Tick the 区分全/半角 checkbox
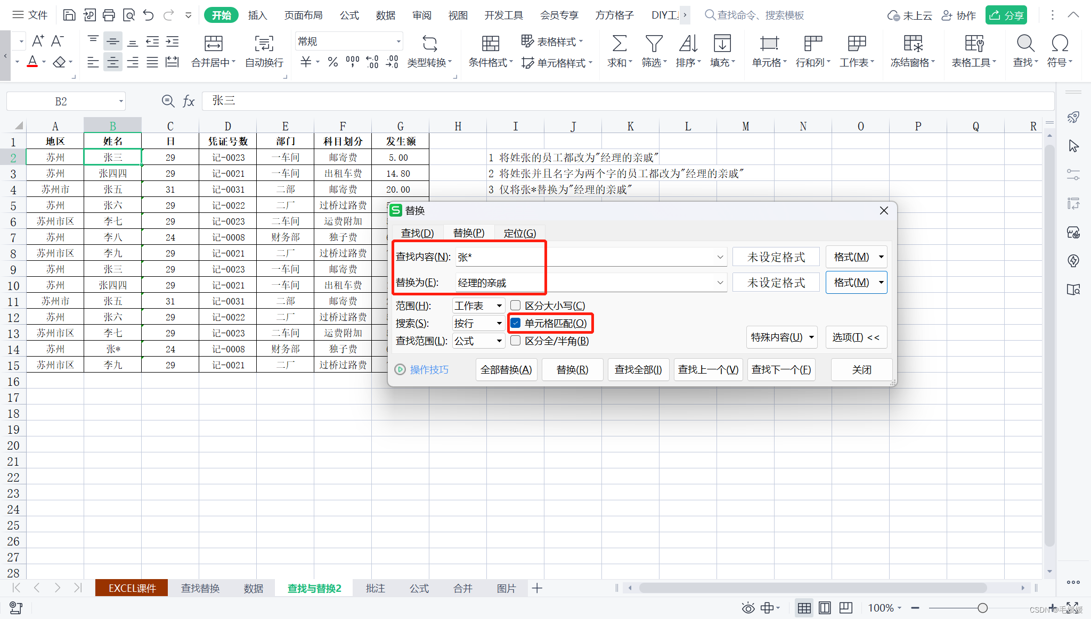This screenshot has height=619, width=1091. coord(516,341)
